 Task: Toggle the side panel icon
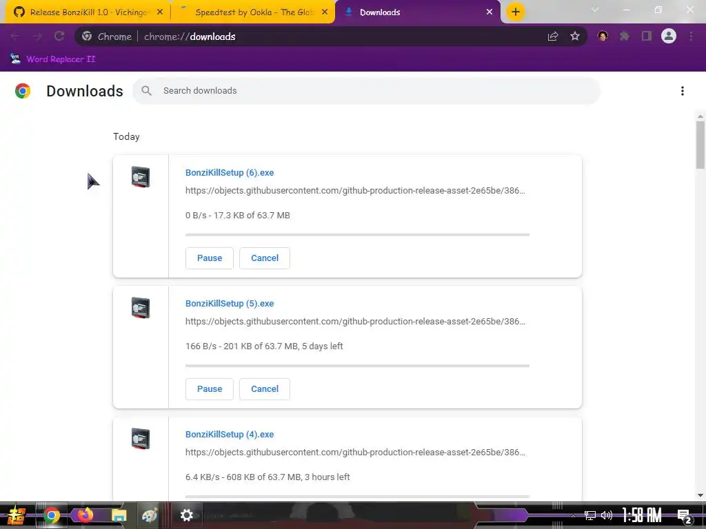click(647, 36)
